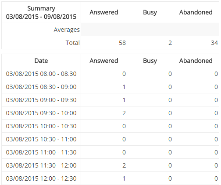This screenshot has height=185, width=221.
Task: Select the 03/08/2015 10:30 - 11:00 row
Action: (x=110, y=139)
